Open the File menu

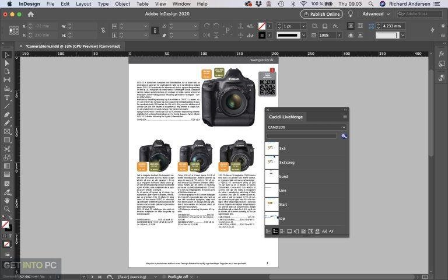[x=50, y=4]
